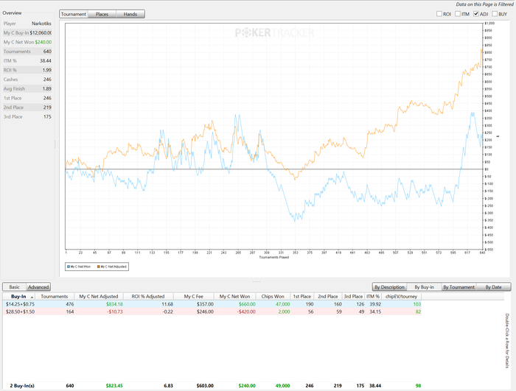Select the Tournament graph tab

tap(74, 14)
